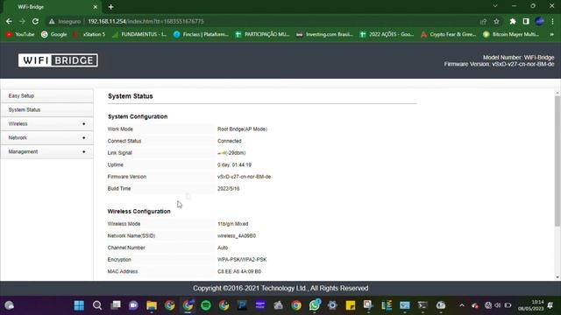Select the MAC Address value C8:EE:A6:4A:09:B0

239,271
